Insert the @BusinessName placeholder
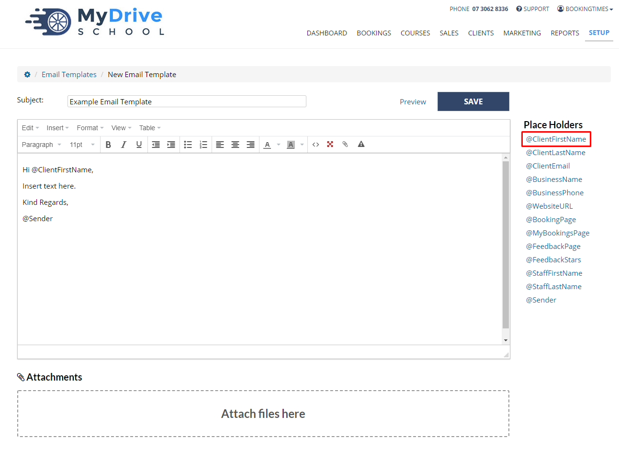Viewport: 619px width, 461px height. pyautogui.click(x=554, y=180)
